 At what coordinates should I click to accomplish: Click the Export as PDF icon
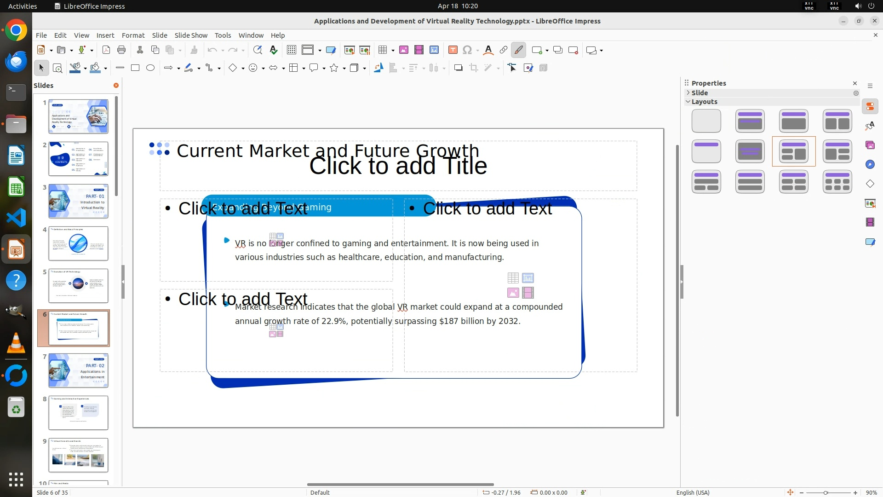[106, 50]
